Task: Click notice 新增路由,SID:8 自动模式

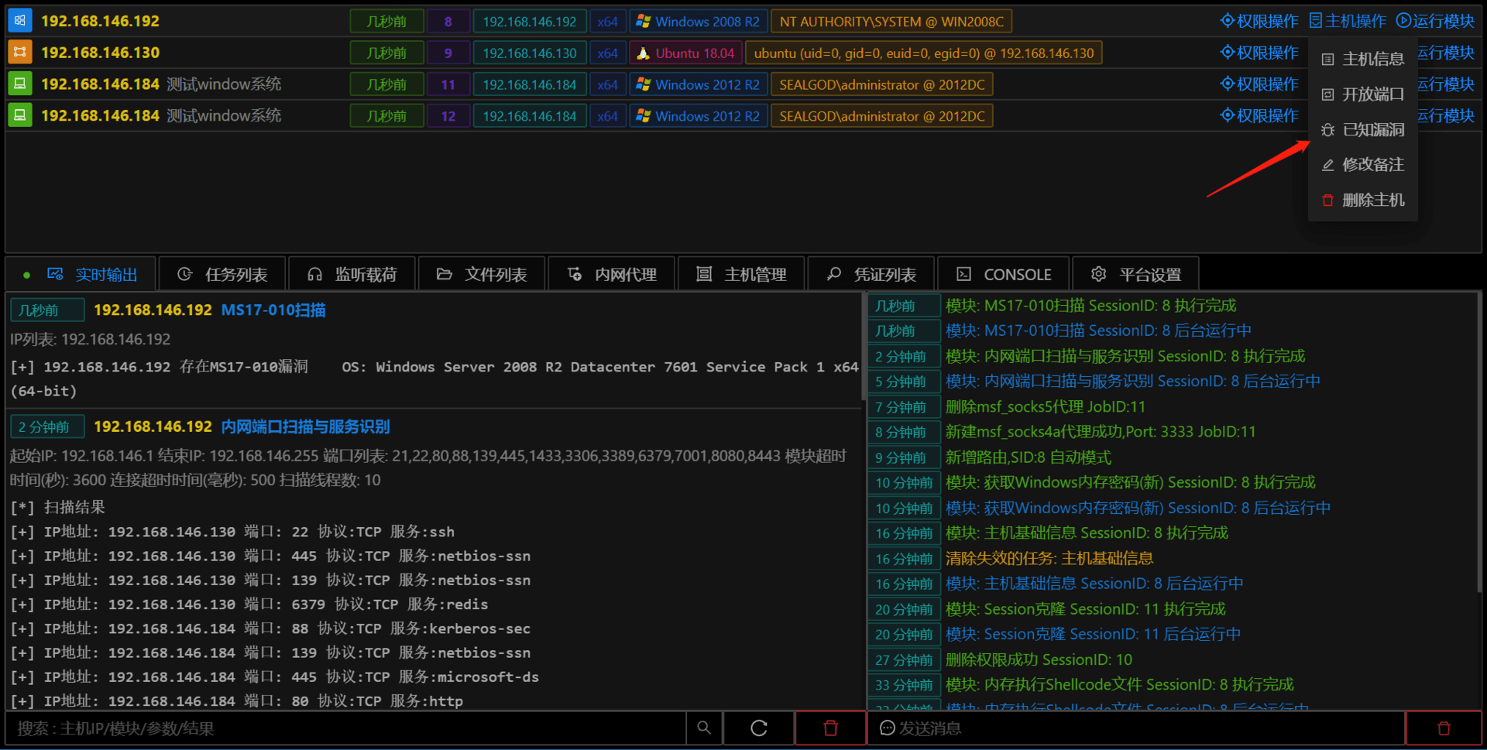Action: 1028,457
